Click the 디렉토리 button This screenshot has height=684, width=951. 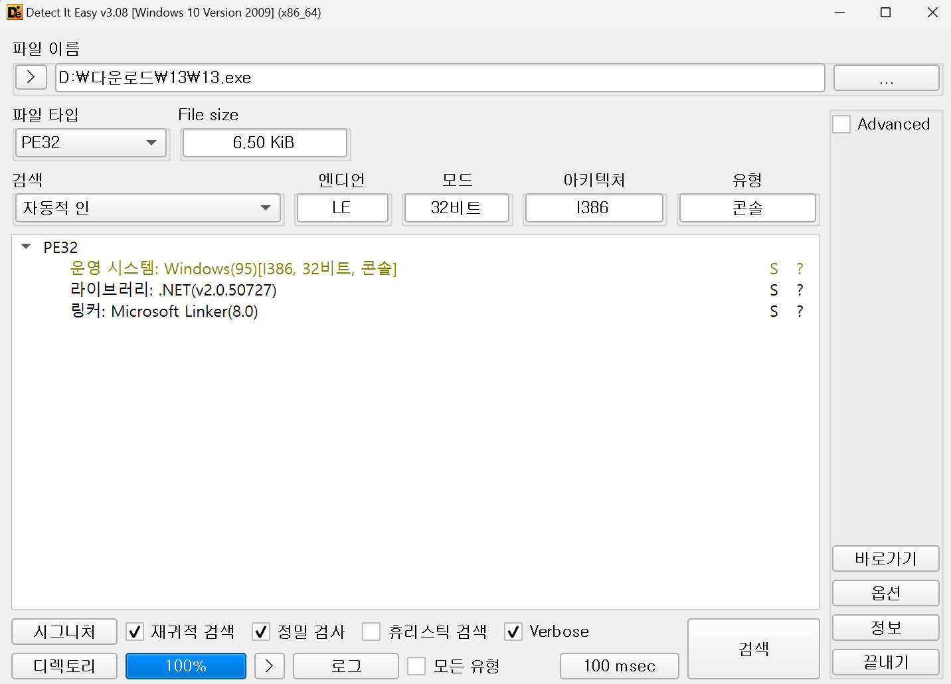pos(64,666)
